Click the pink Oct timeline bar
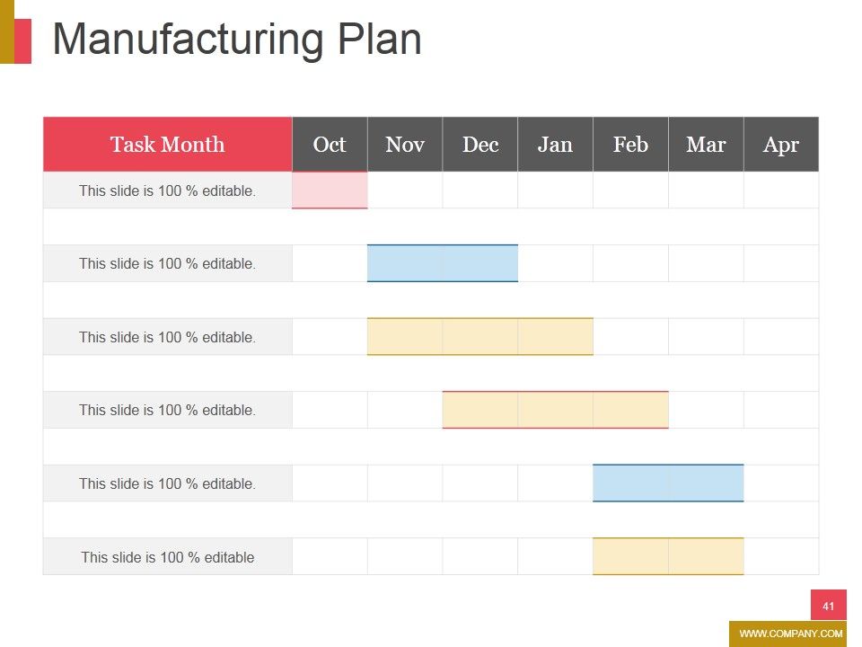The height and width of the screenshot is (647, 862). (x=330, y=191)
